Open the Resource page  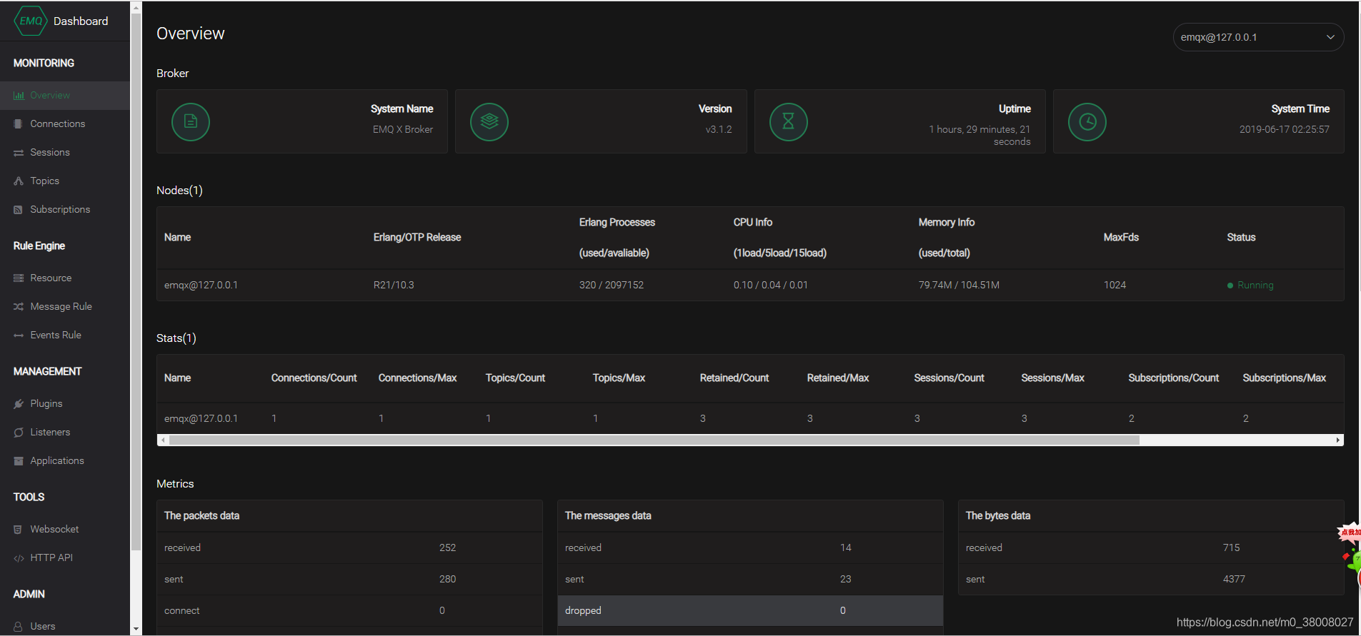pyautogui.click(x=65, y=278)
